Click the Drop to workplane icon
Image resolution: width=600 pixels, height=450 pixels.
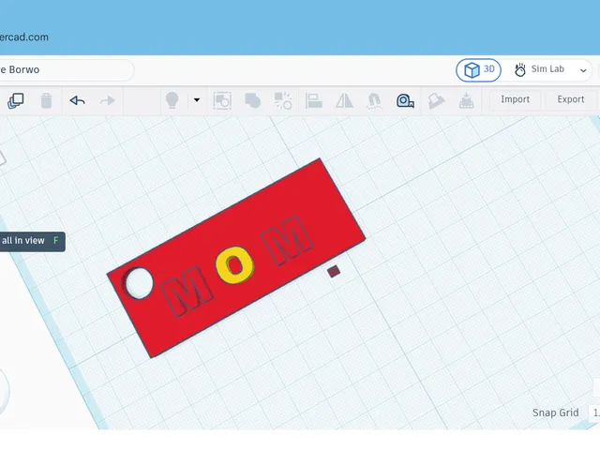[467, 100]
